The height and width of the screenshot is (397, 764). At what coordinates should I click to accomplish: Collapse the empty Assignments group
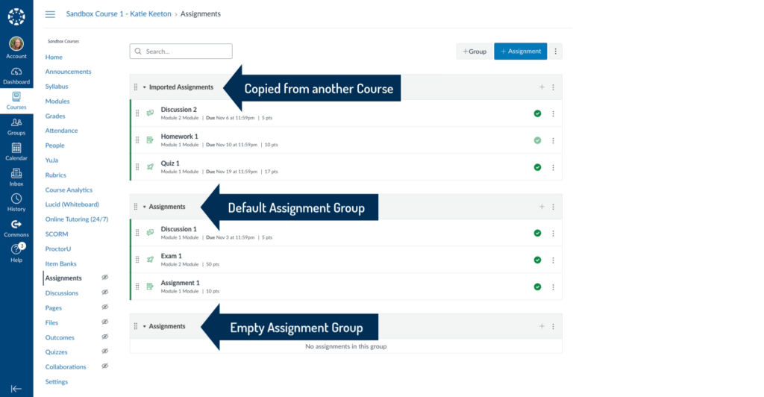coord(145,326)
